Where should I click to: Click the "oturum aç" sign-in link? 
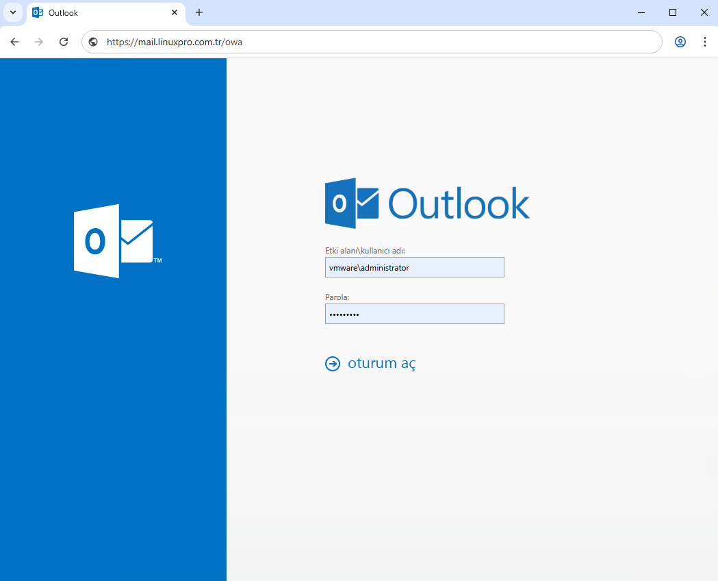(381, 363)
